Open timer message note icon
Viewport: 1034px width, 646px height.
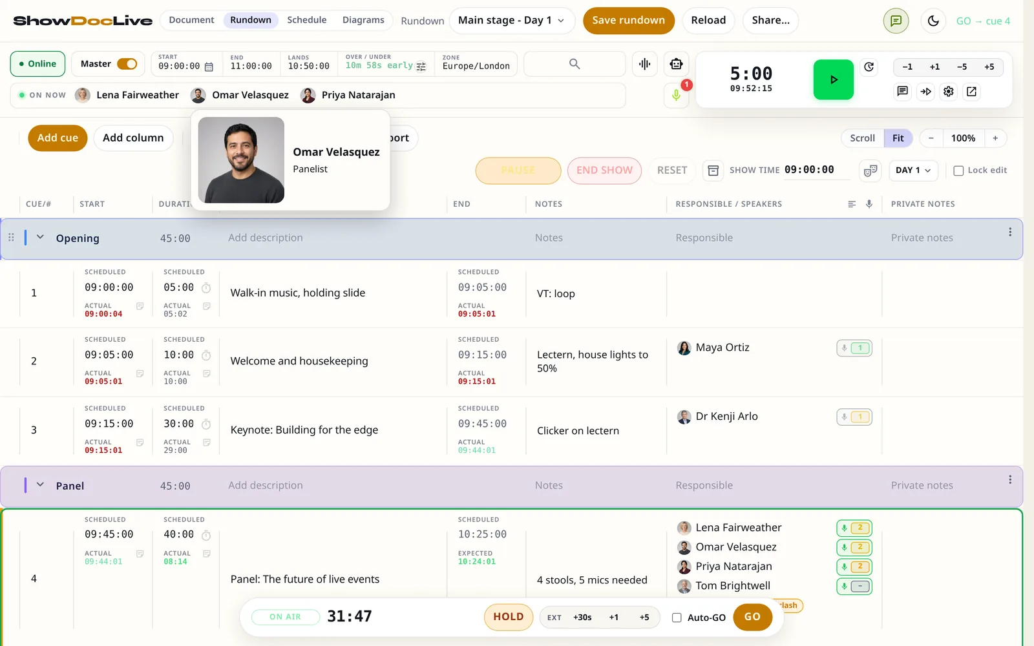click(902, 92)
